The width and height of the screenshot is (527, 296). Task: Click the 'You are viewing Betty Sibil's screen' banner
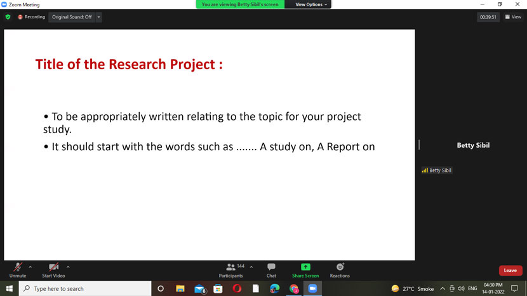pos(240,4)
